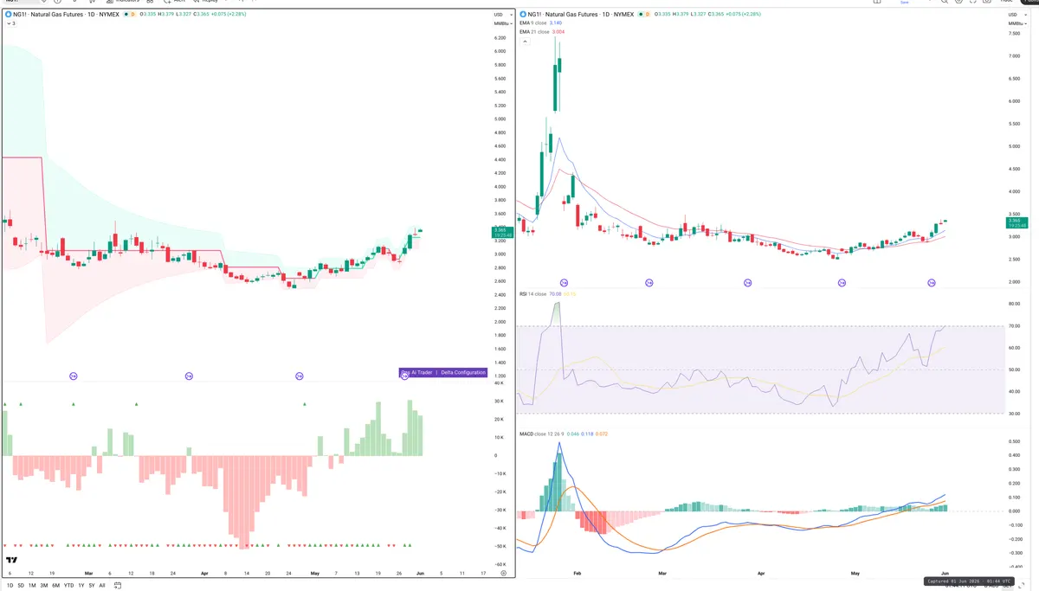Click the NG1! symbol icon on left chart
Image resolution: width=1039 pixels, height=591 pixels.
[x=8, y=15]
